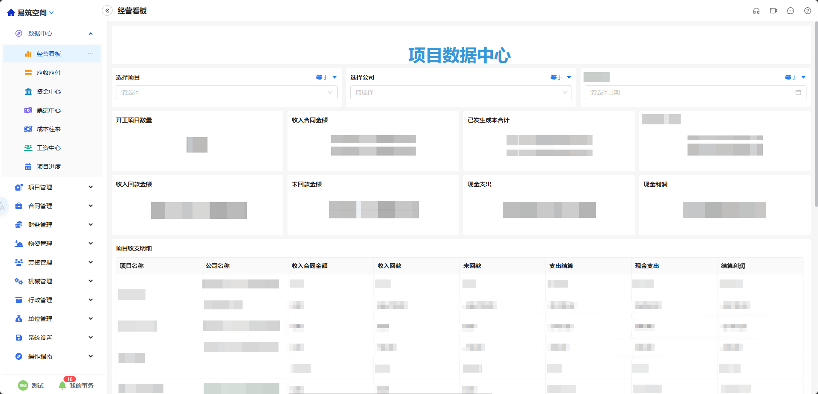818x394 pixels.
Task: Click the chat message bubble icon
Action: 790,11
